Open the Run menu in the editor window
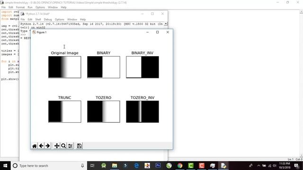Image resolution: width=303 pixels, height=170 pixels. pyautogui.click(x=30, y=8)
